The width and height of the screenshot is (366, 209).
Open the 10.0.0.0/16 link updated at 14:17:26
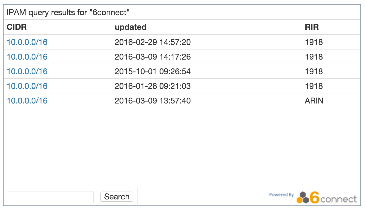[x=27, y=57]
